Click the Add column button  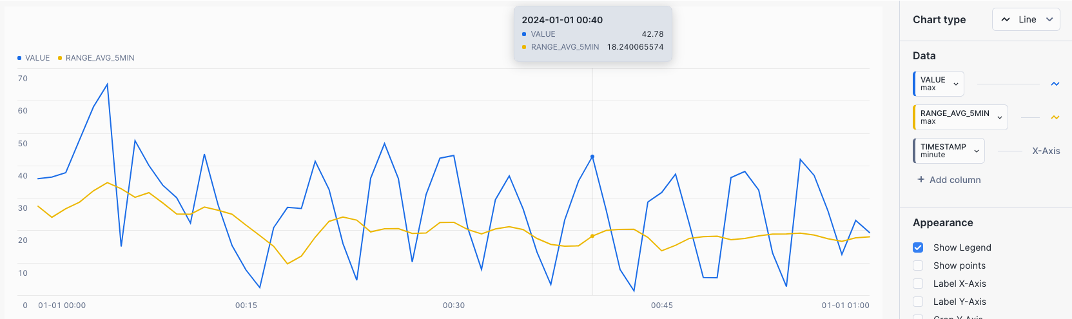click(x=949, y=180)
